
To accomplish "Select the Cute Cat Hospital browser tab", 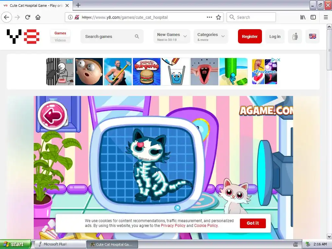I will pyautogui.click(x=36, y=6).
